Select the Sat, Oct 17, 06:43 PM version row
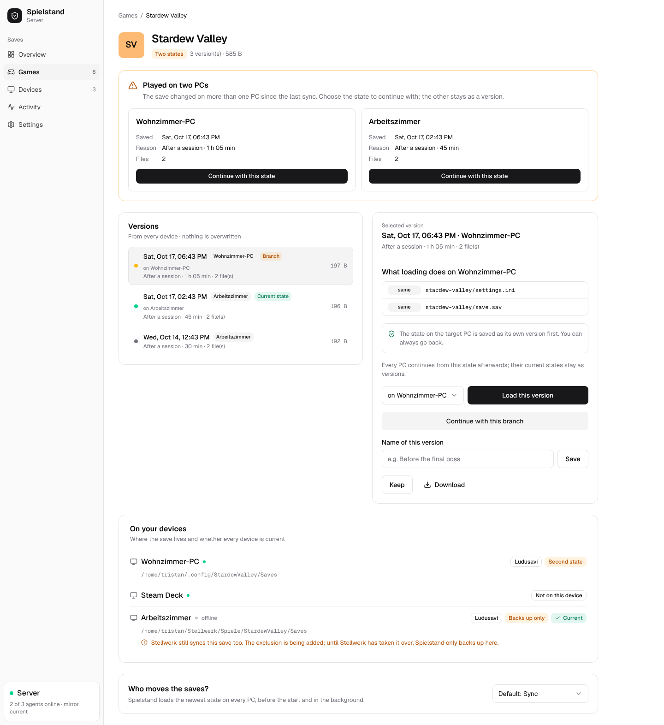The height and width of the screenshot is (725, 664). 241,266
